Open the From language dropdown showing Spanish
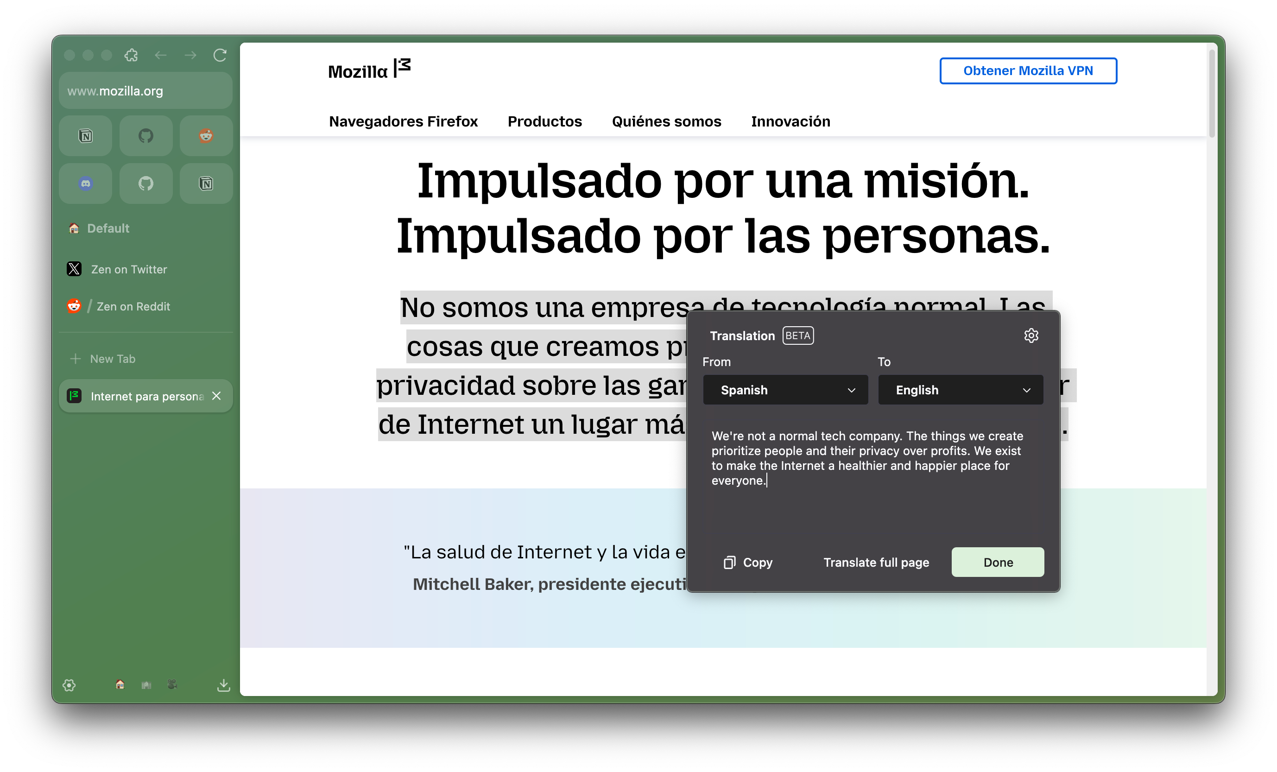1277x772 pixels. pos(785,390)
